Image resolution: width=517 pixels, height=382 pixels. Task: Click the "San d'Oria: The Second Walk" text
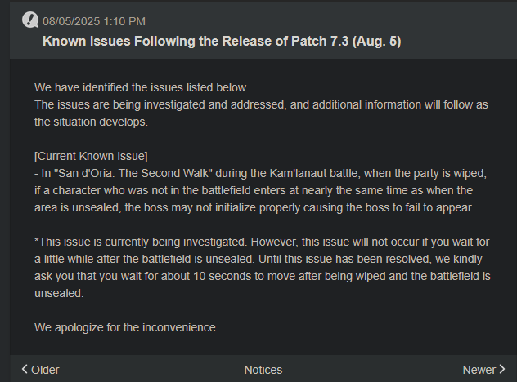[135, 173]
